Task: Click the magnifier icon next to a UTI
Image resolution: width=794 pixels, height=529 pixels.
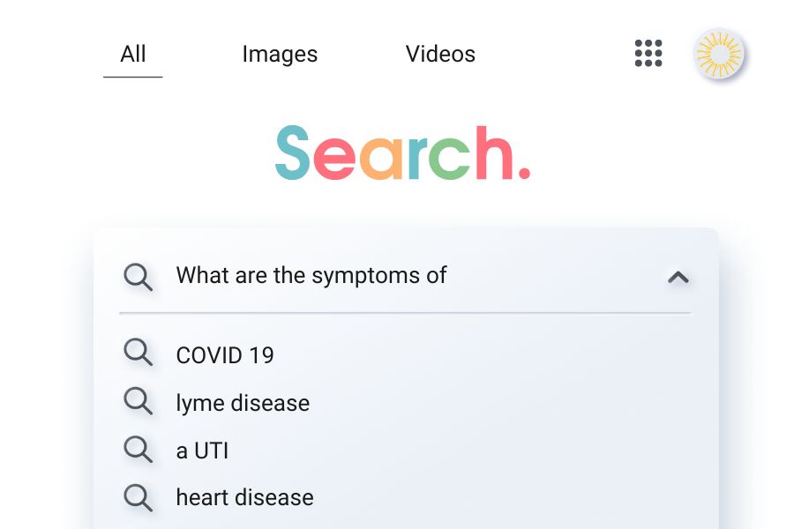Action: coord(138,450)
